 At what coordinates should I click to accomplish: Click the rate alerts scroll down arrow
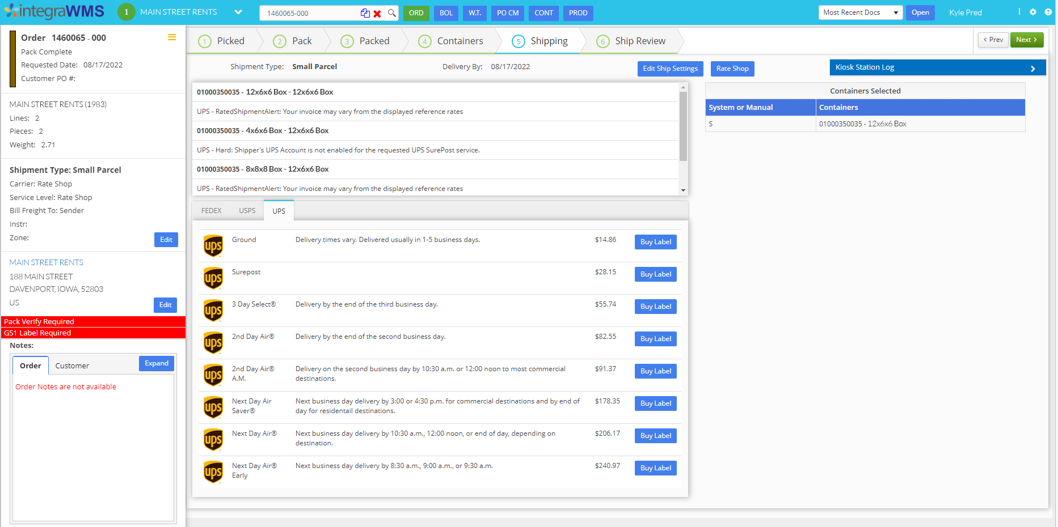pos(683,190)
